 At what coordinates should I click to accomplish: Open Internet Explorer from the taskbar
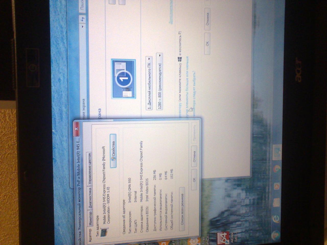coord(276,218)
